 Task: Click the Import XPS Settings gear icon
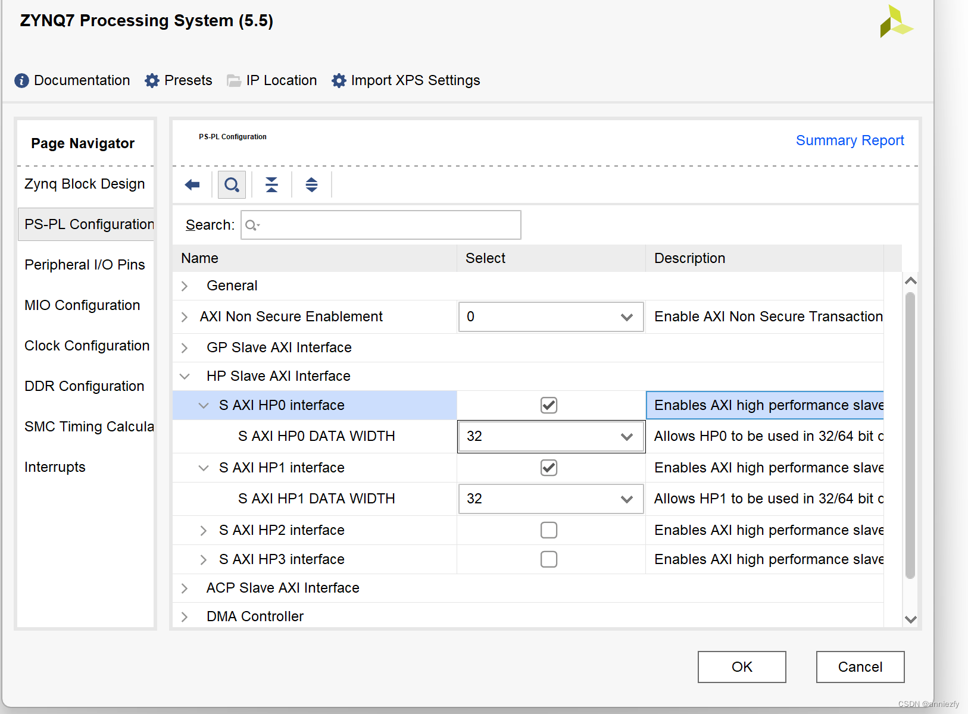tap(339, 81)
